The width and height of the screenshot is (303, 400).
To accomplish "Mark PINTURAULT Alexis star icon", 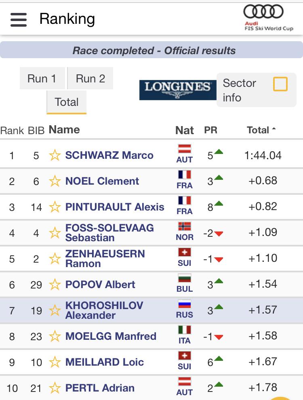I will click(55, 207).
